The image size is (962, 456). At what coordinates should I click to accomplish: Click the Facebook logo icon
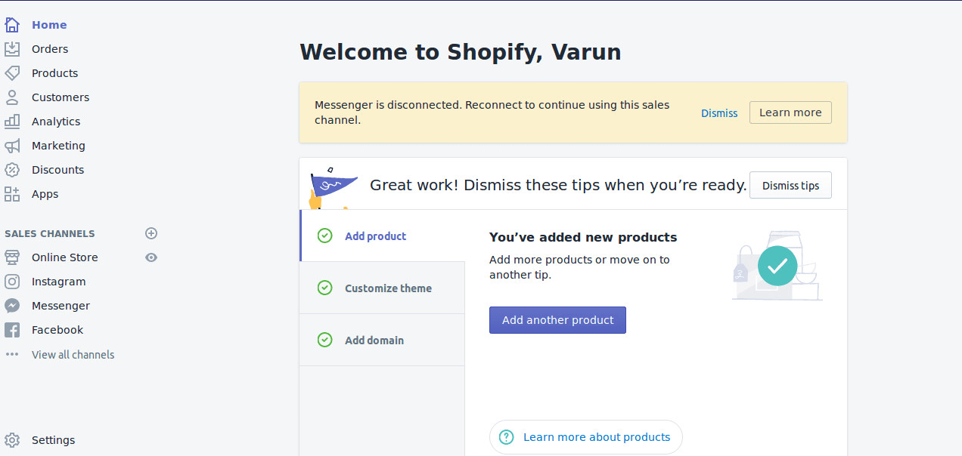[12, 330]
